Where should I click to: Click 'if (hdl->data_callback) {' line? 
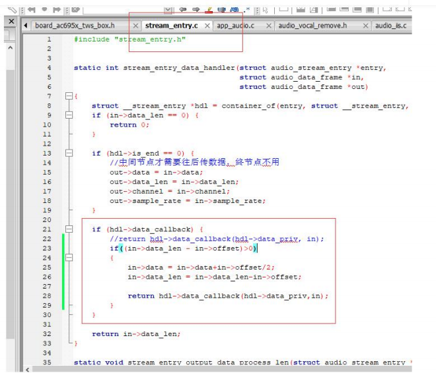(147, 229)
